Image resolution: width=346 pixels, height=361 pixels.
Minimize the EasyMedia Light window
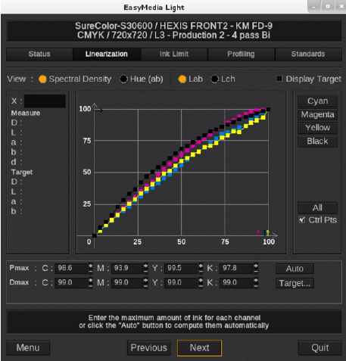point(313,6)
